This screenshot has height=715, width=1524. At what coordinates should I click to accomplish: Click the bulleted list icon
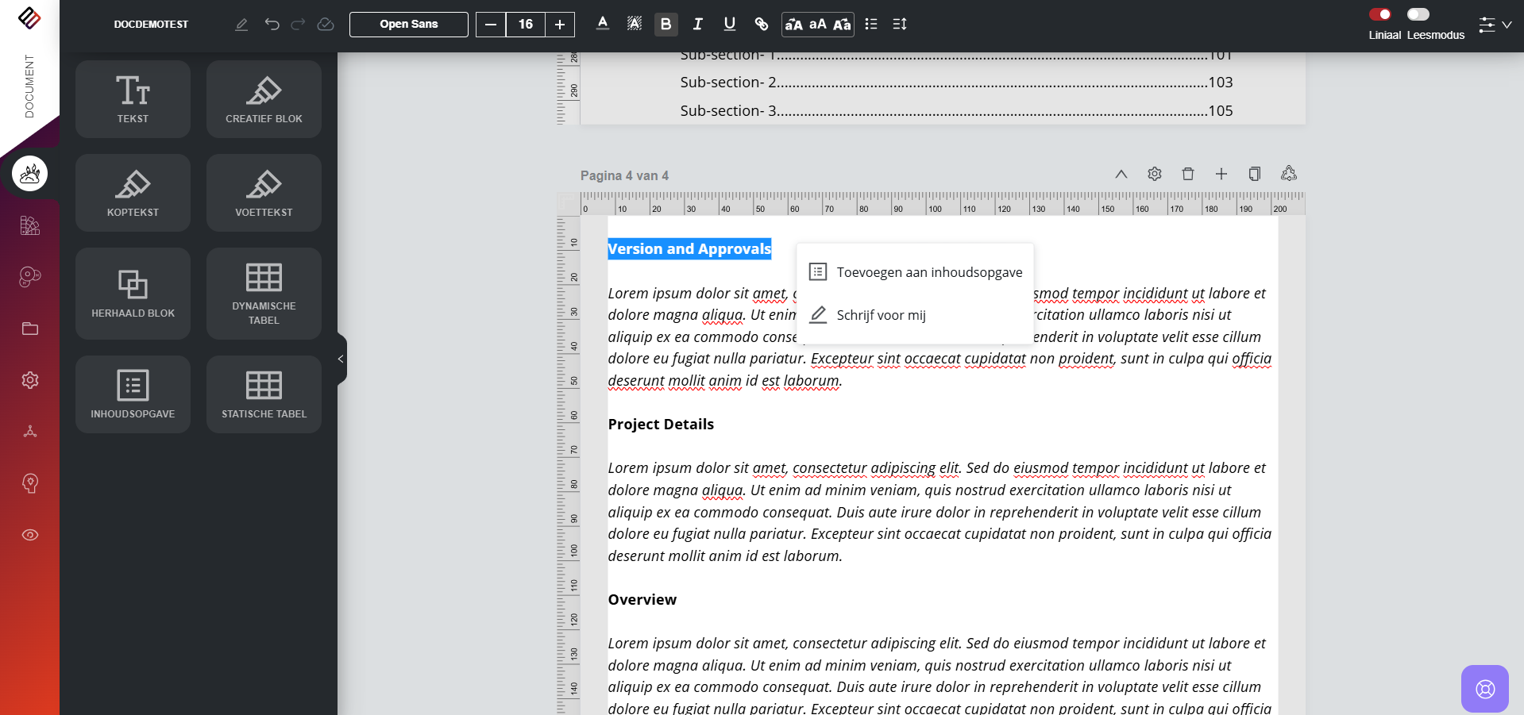pyautogui.click(x=870, y=24)
